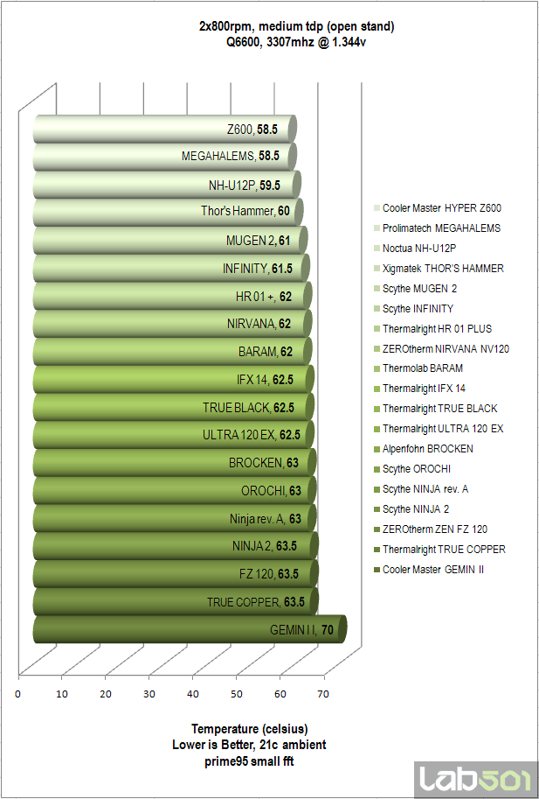Click the axis tick value 60
Viewport: 539px width, 799px height.
(x=280, y=694)
